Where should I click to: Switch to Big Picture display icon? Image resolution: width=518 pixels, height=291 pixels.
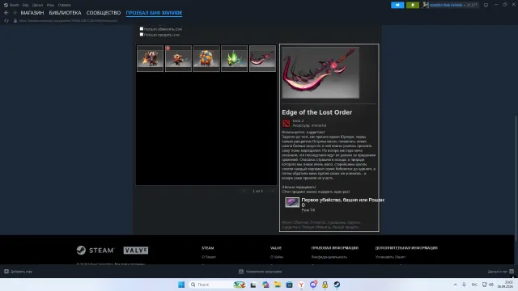tap(486, 5)
